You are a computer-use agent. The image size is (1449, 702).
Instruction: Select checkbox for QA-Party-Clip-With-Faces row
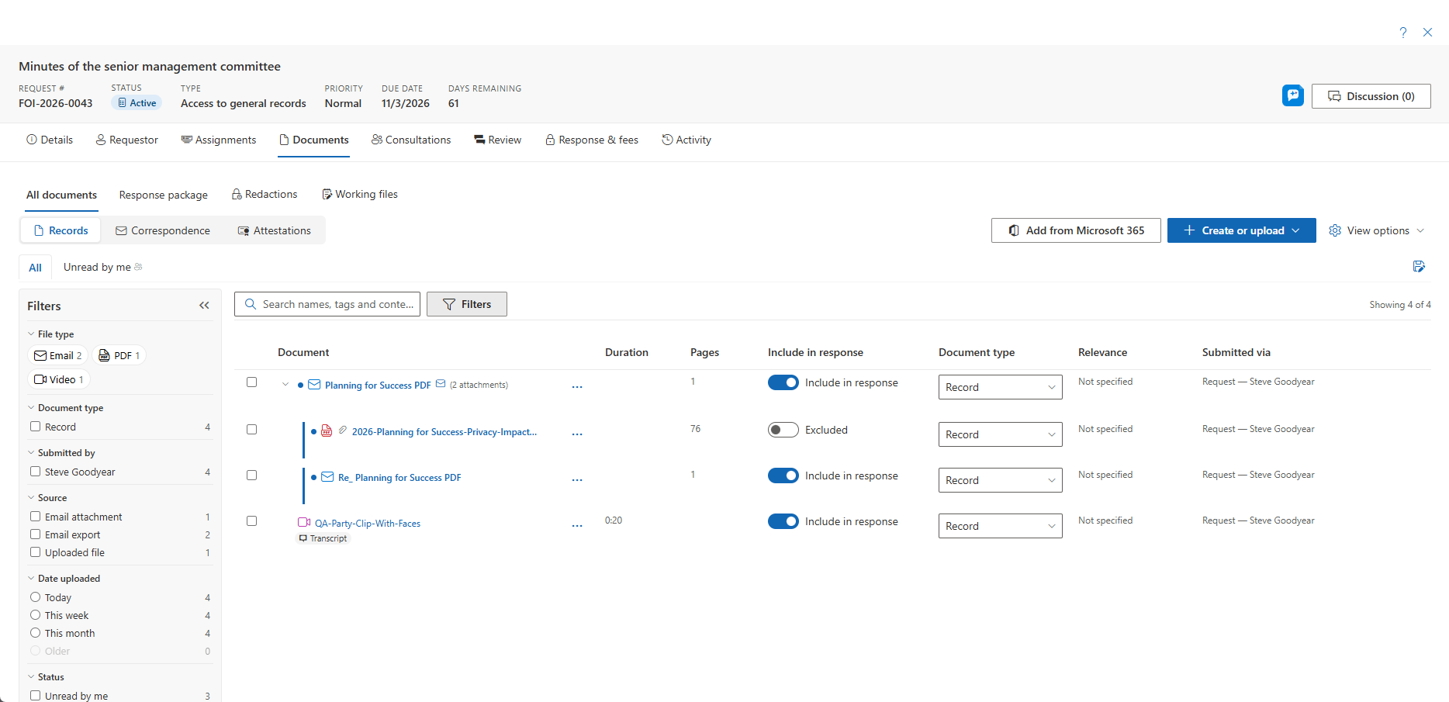point(251,520)
